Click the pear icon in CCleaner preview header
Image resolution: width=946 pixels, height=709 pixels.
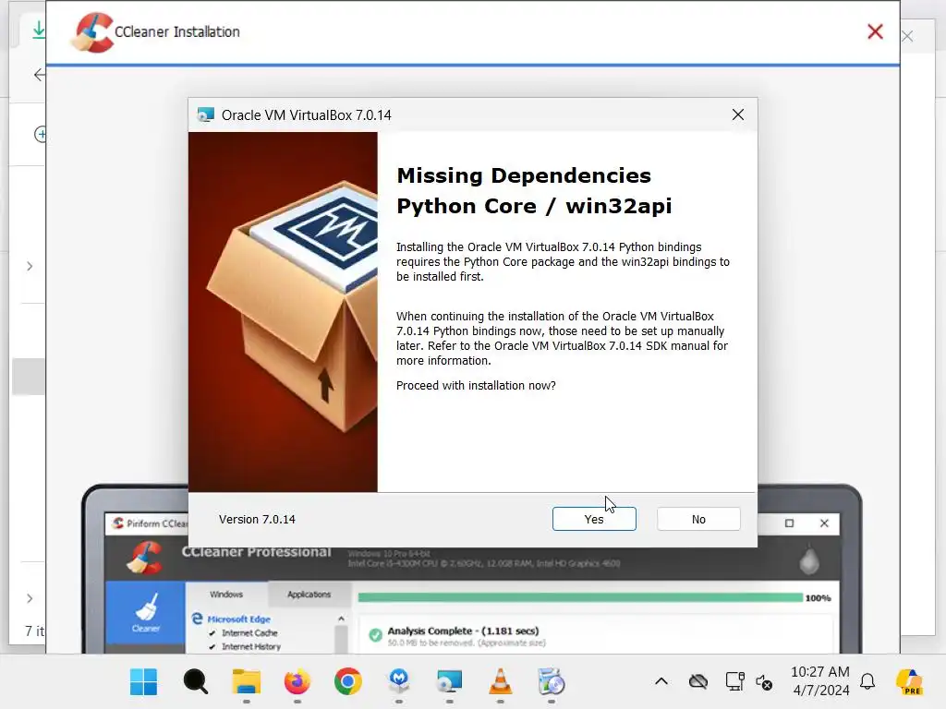tap(809, 560)
